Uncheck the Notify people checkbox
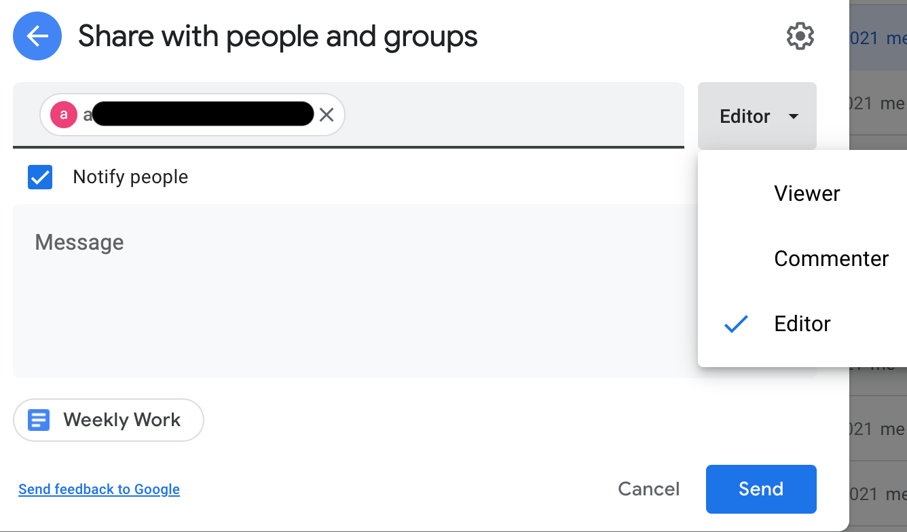Viewport: 907px width, 532px height. coord(40,176)
